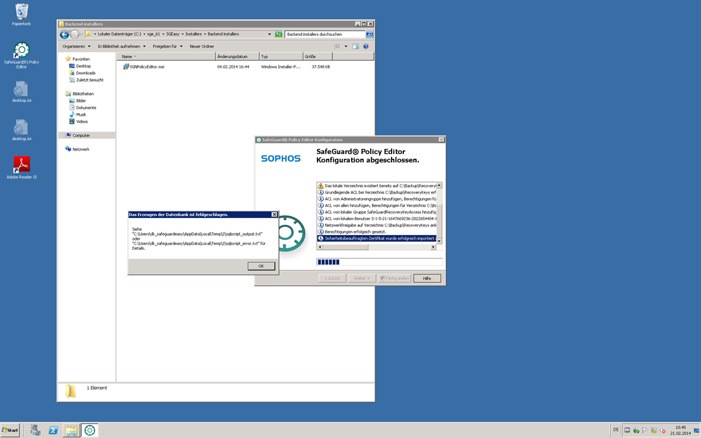701x438 pixels.
Task: Select Favoriten in navigation pane
Action: coord(81,59)
